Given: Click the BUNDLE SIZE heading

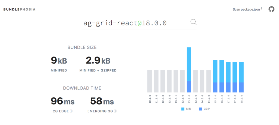Looking at the screenshot, I should click(x=82, y=47).
